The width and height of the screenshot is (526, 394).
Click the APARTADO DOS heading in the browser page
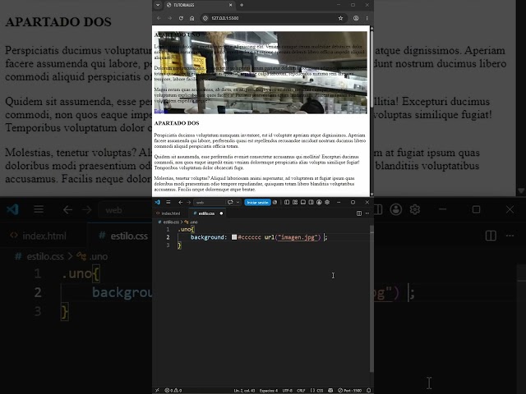[x=177, y=123]
